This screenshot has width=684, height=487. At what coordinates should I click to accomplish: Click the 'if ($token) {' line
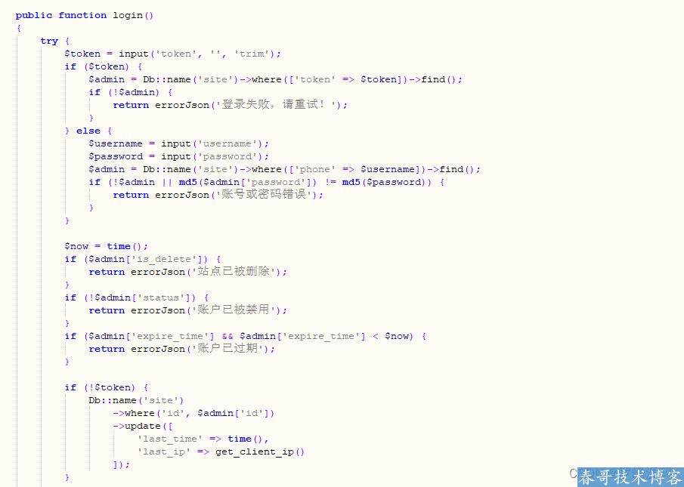click(x=103, y=66)
